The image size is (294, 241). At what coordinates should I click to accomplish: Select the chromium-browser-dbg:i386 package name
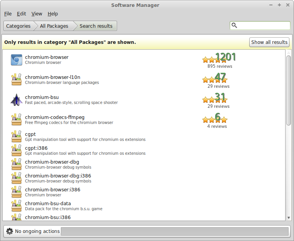(x=58, y=176)
